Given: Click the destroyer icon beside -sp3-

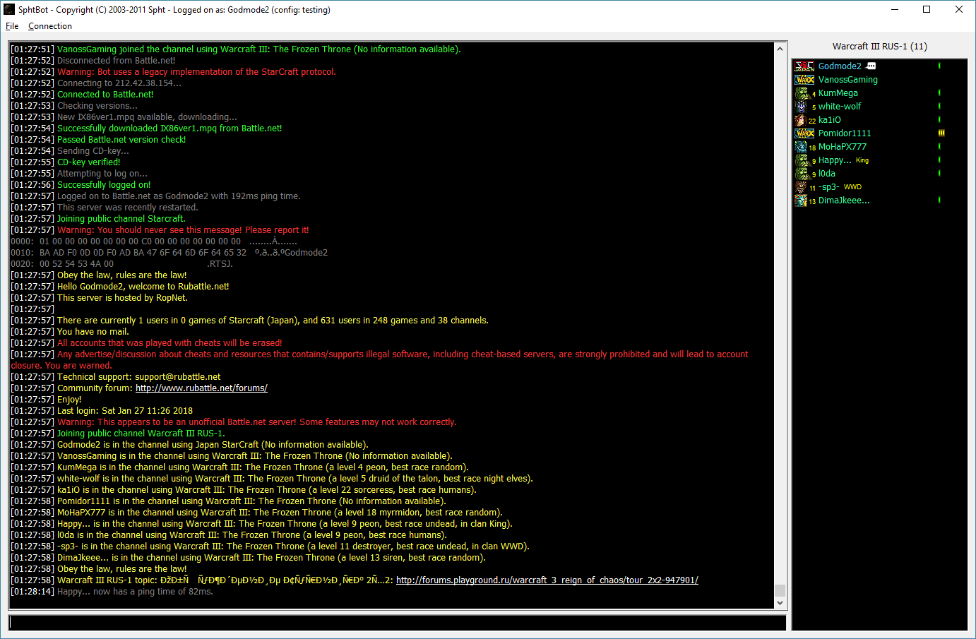Looking at the screenshot, I should [x=801, y=187].
